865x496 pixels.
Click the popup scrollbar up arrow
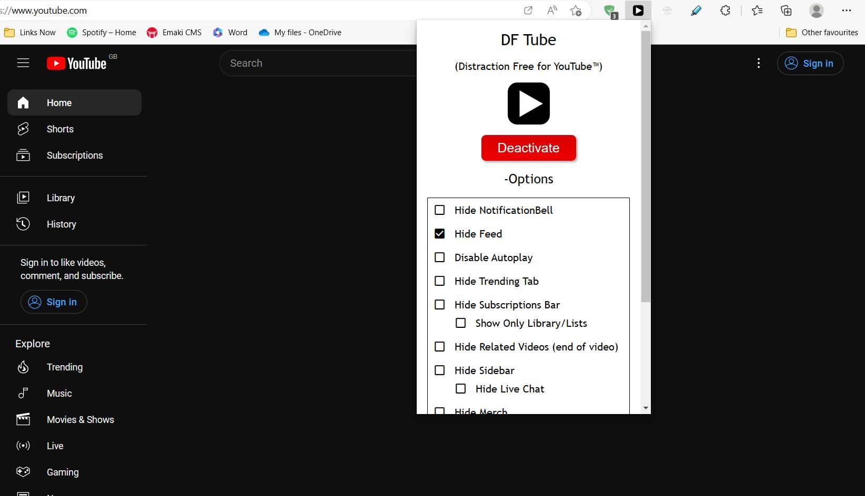[x=646, y=26]
